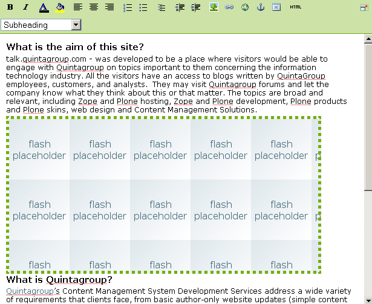This screenshot has width=372, height=304.
Task: Open the text color picker
Action: coord(44,7)
